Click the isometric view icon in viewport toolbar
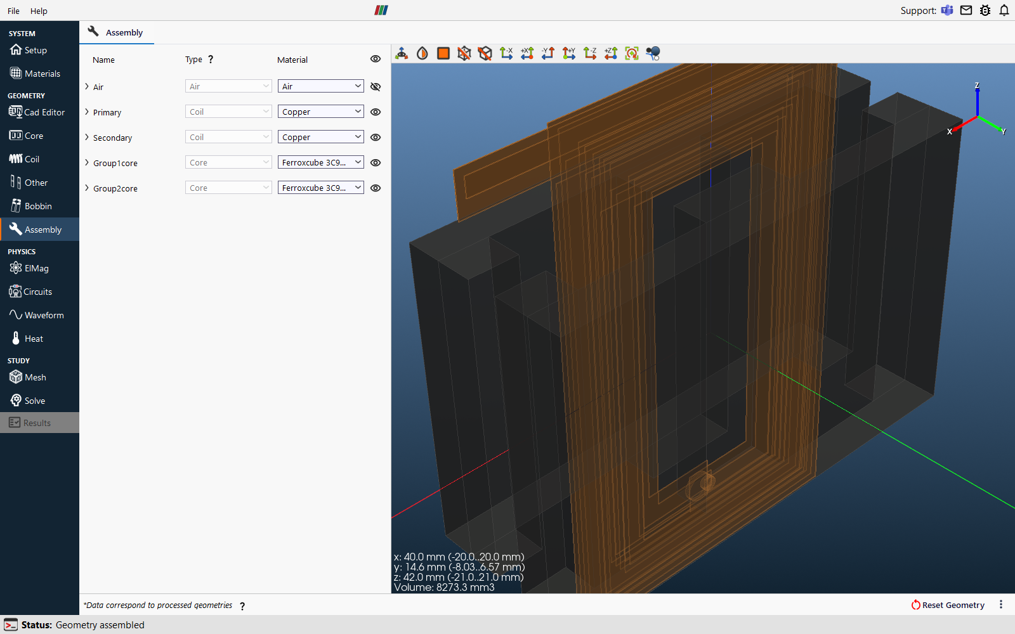This screenshot has width=1015, height=634. click(402, 53)
